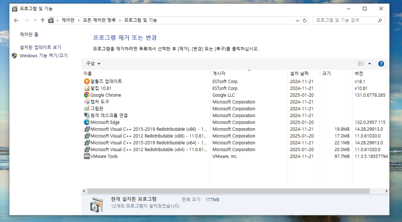Select the 캡처 도구 name text
The height and width of the screenshot is (222, 402).
coord(100,102)
